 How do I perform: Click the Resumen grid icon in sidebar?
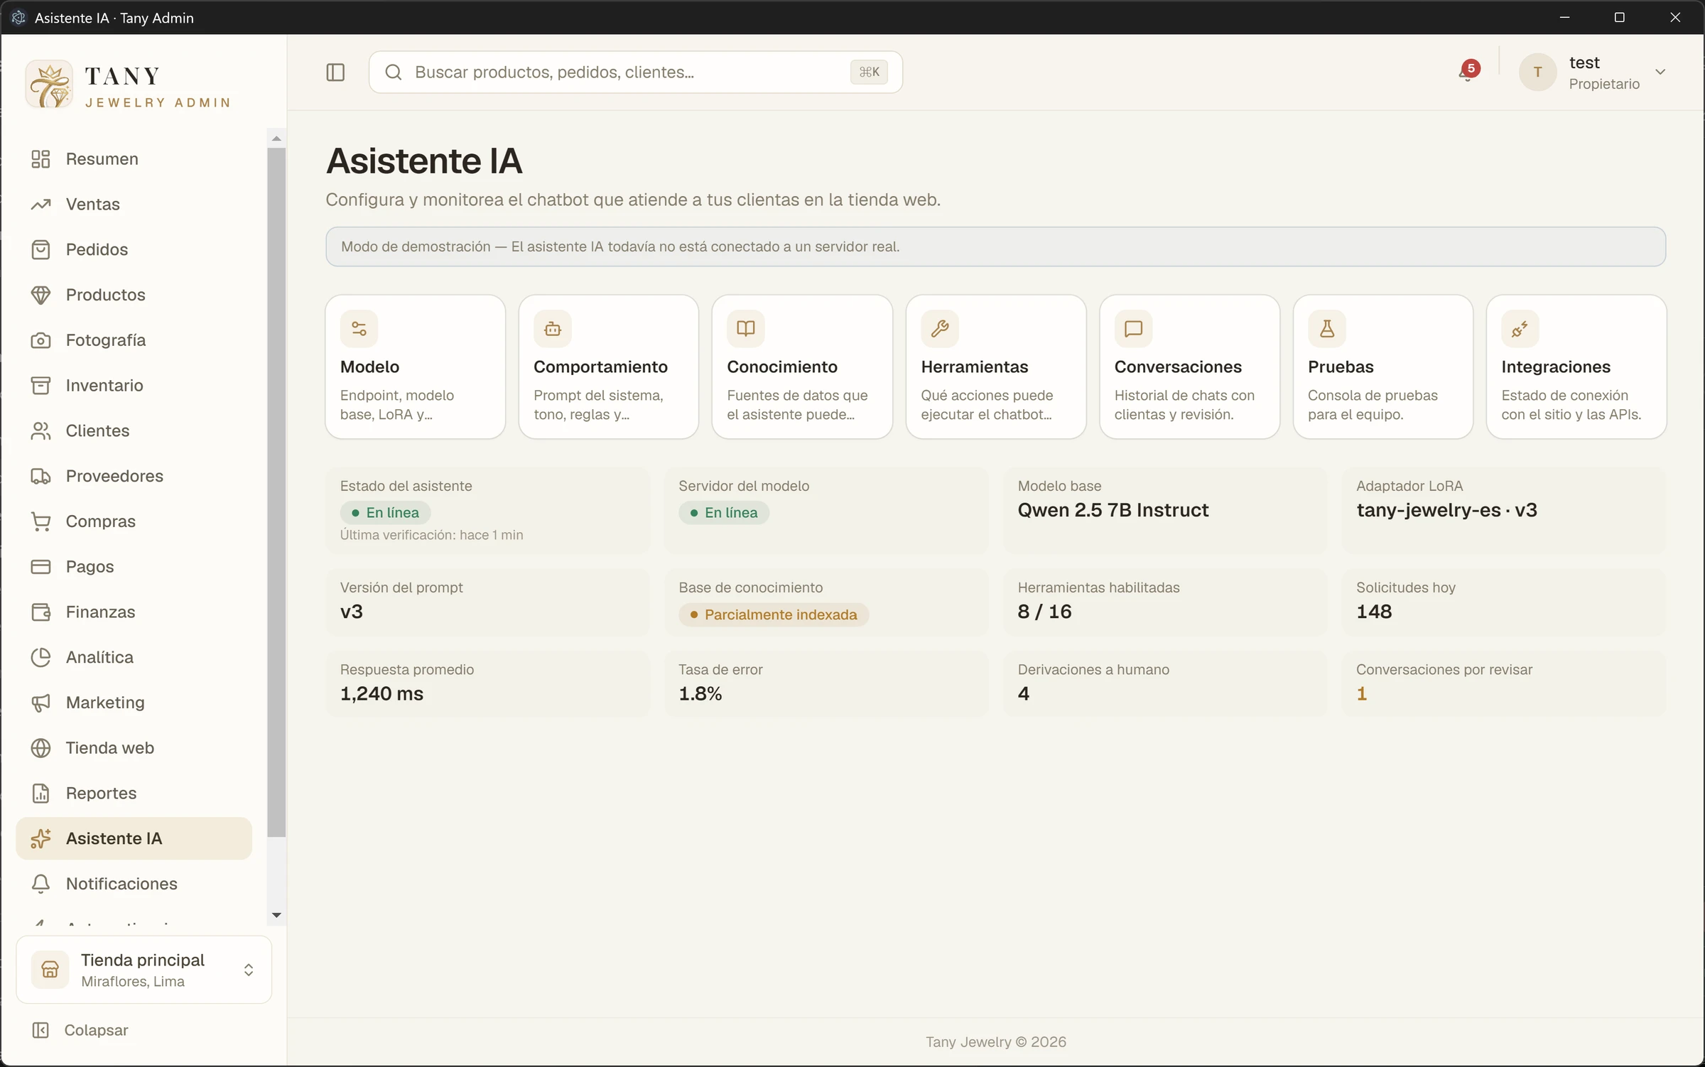coord(40,159)
